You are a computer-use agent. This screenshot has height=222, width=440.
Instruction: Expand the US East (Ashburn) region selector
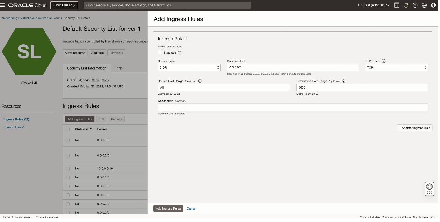tap(373, 5)
